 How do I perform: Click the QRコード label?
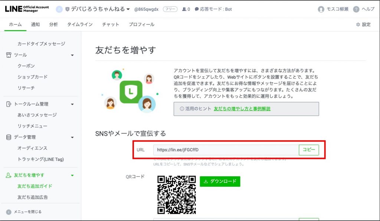[x=135, y=177]
